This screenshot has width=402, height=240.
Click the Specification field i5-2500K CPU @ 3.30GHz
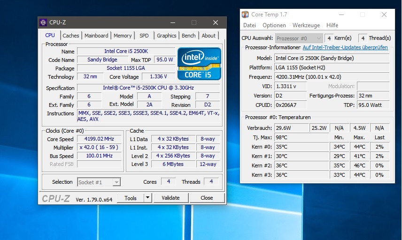(148, 88)
